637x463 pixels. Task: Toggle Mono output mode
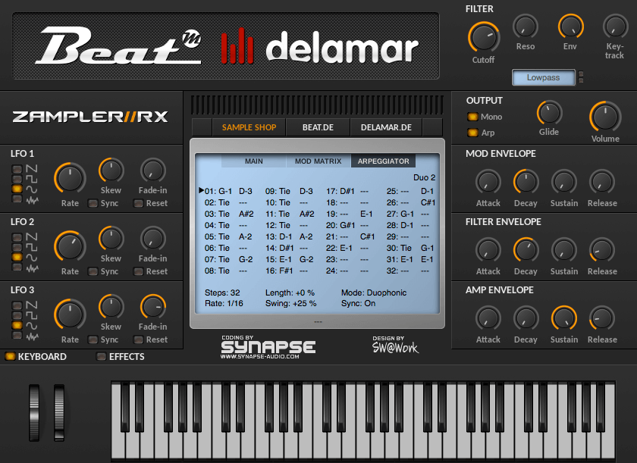[472, 117]
